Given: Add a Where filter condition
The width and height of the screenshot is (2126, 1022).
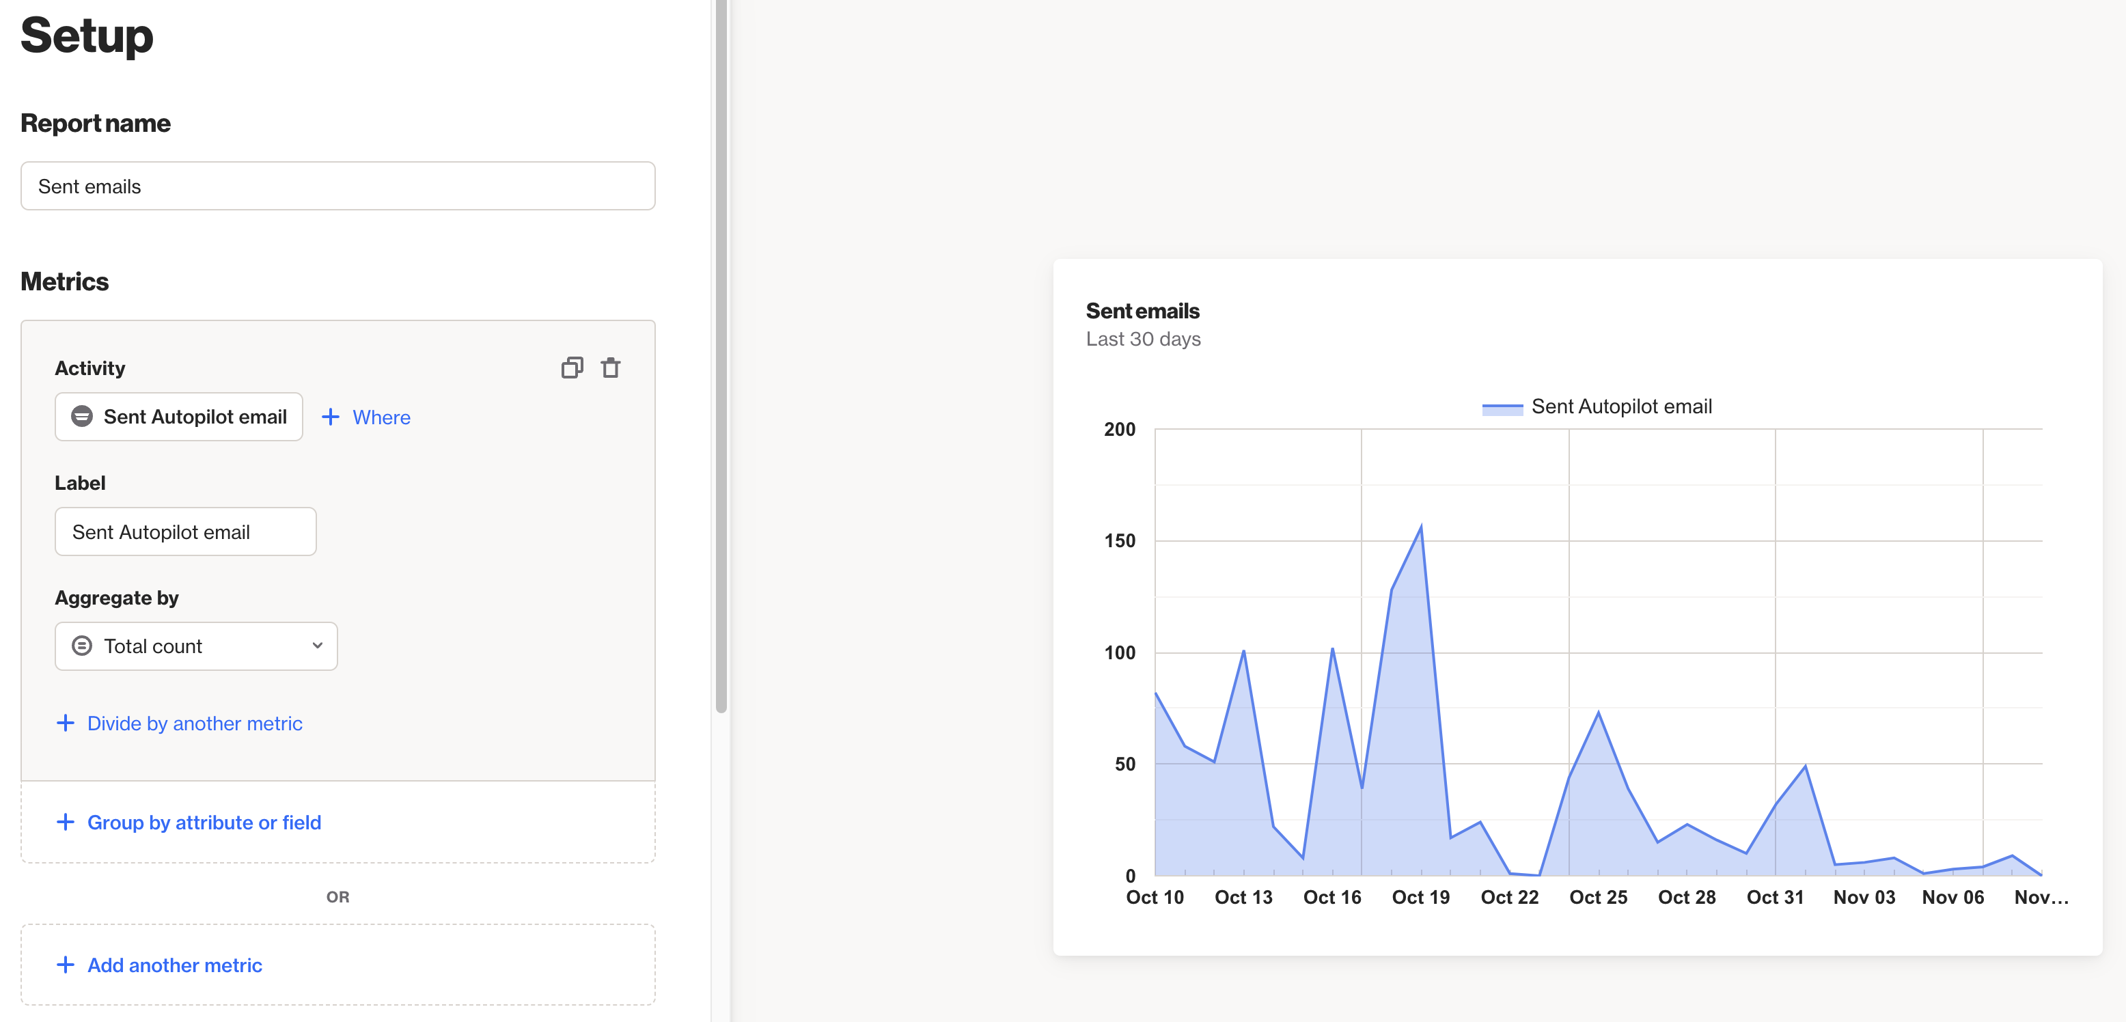Looking at the screenshot, I should pyautogui.click(x=365, y=417).
